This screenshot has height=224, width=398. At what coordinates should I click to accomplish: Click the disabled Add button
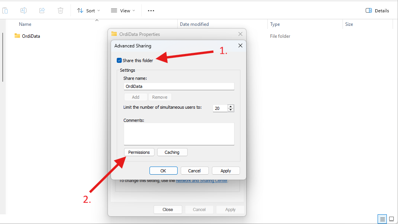pyautogui.click(x=136, y=97)
